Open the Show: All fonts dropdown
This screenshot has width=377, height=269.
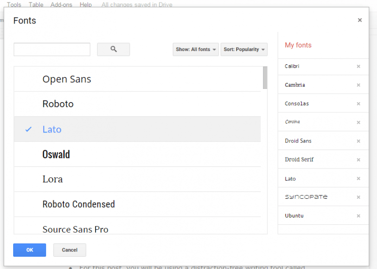[196, 50]
